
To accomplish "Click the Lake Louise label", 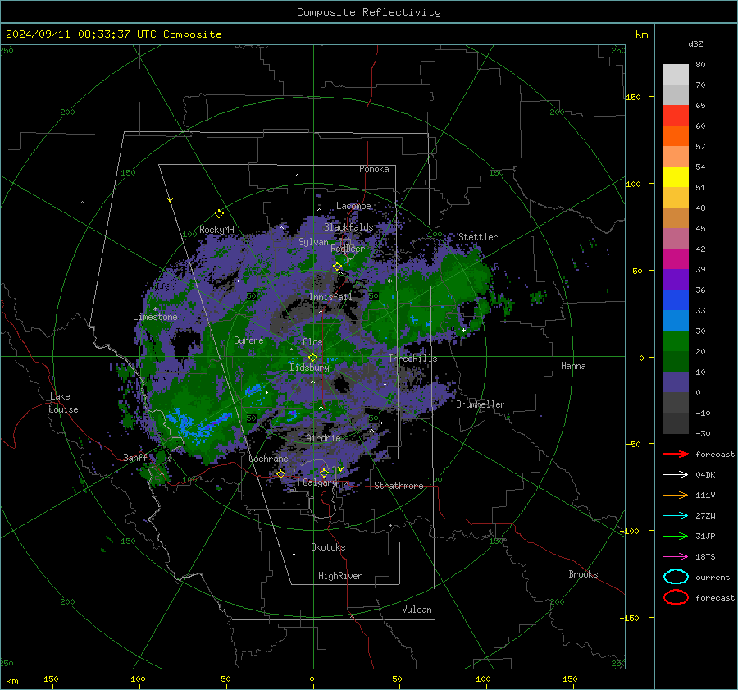I will (63, 403).
